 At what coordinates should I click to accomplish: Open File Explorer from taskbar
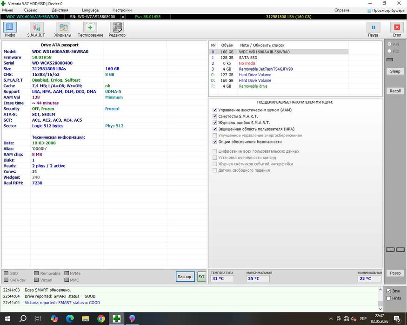(86, 318)
